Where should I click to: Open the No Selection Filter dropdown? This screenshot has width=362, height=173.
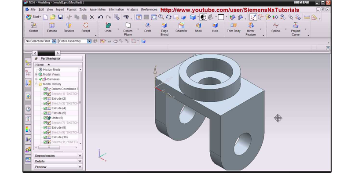[54, 41]
